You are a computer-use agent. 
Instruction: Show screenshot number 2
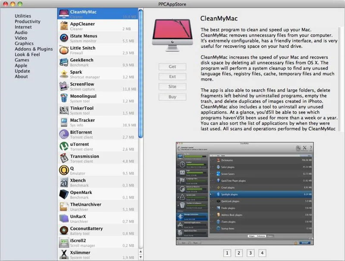tap(238, 253)
